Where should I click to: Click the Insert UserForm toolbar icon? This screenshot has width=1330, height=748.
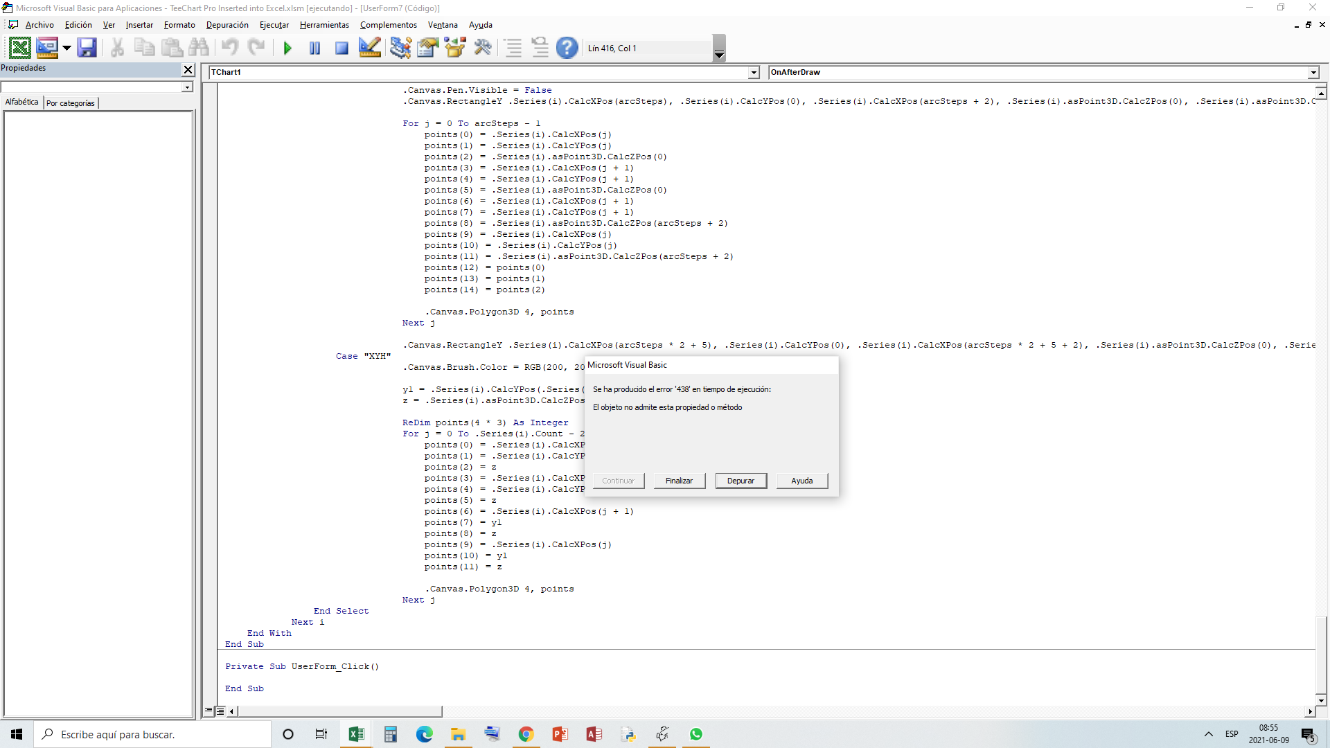click(x=47, y=48)
